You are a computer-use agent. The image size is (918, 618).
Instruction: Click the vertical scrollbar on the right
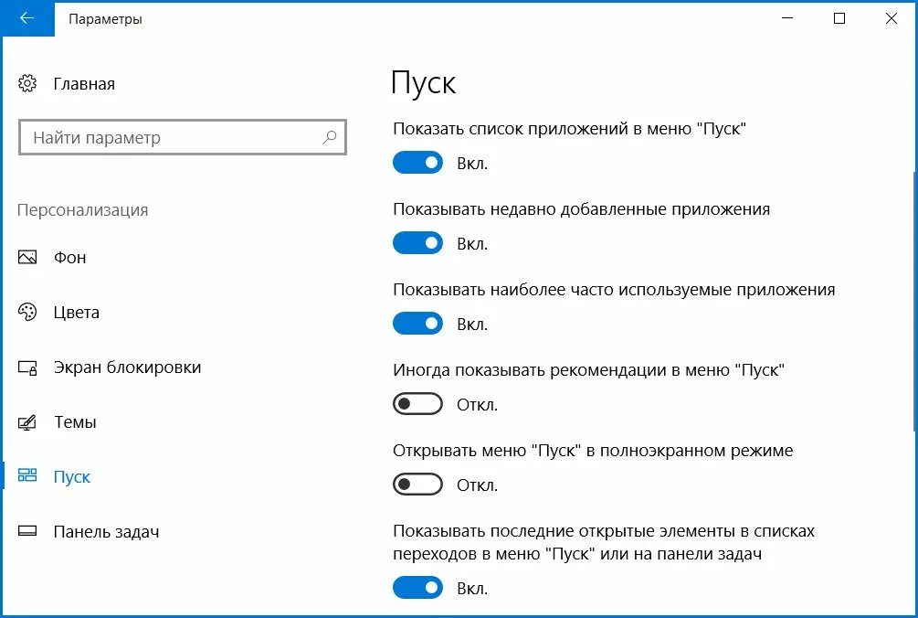pyautogui.click(x=913, y=302)
